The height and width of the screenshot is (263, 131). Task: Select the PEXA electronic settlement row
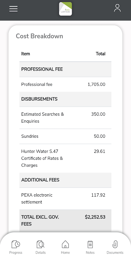pyautogui.click(x=65, y=199)
